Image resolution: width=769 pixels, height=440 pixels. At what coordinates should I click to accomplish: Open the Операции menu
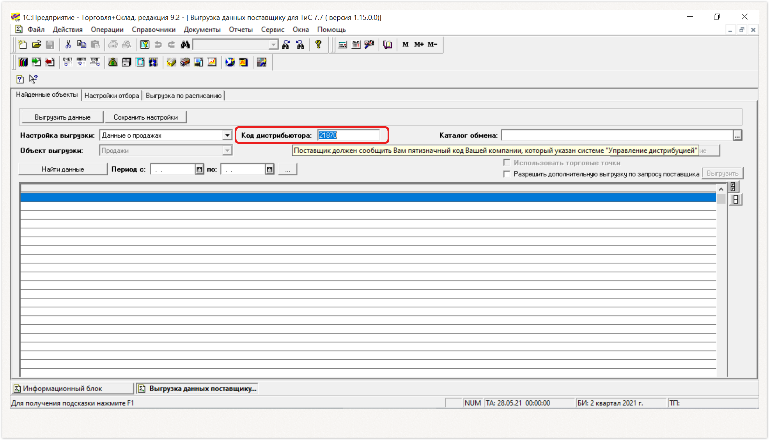(107, 30)
